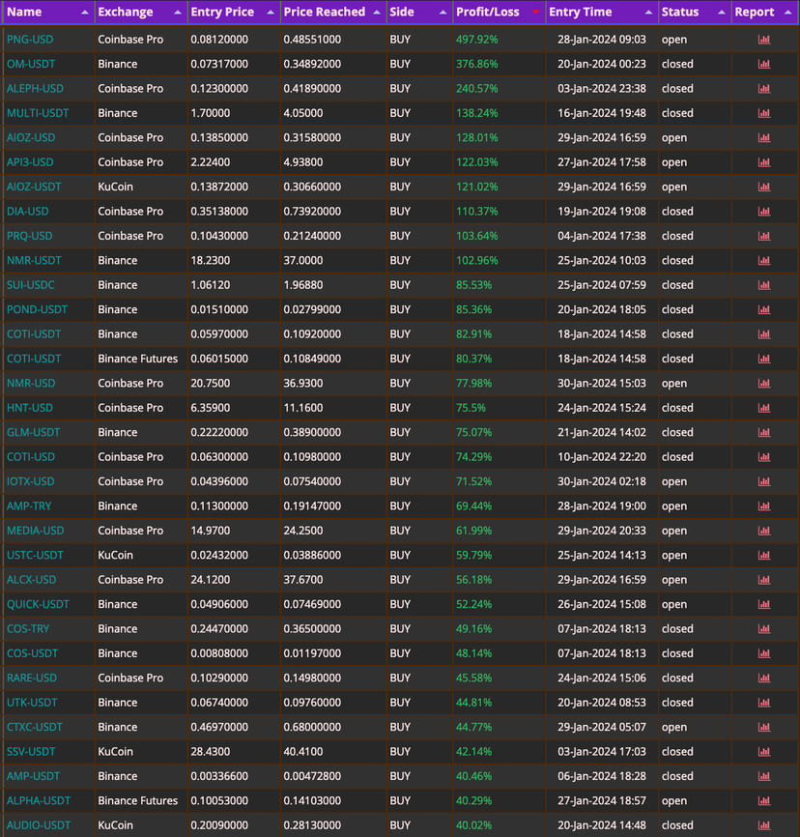Select the 28-Jan-2024 09:03 entry time
The width and height of the screenshot is (800, 837).
[602, 40]
